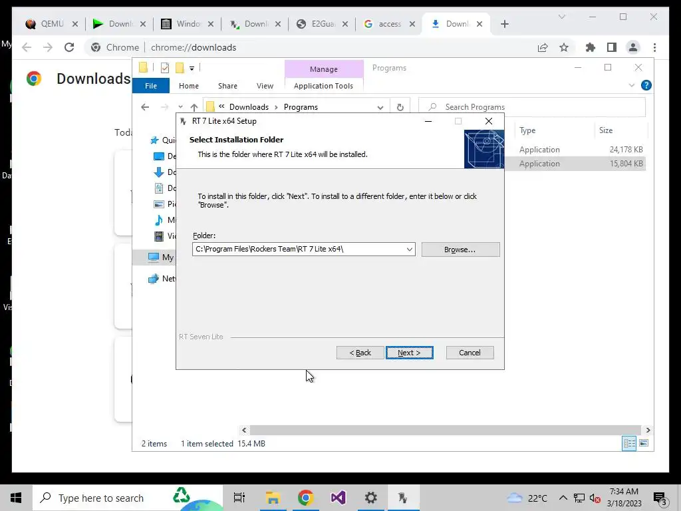Select Videos icon in Explorer sidebar
Screen dimensions: 681x511
click(x=159, y=236)
